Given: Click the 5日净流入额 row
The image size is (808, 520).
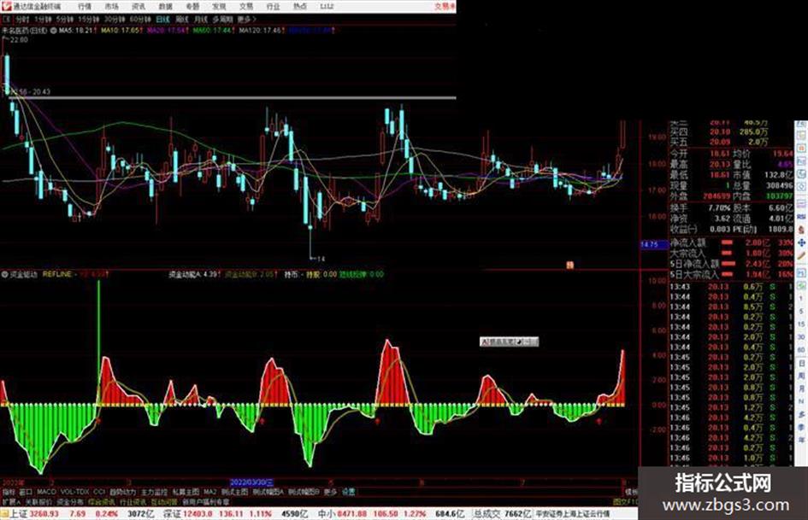Looking at the screenshot, I should 731,264.
